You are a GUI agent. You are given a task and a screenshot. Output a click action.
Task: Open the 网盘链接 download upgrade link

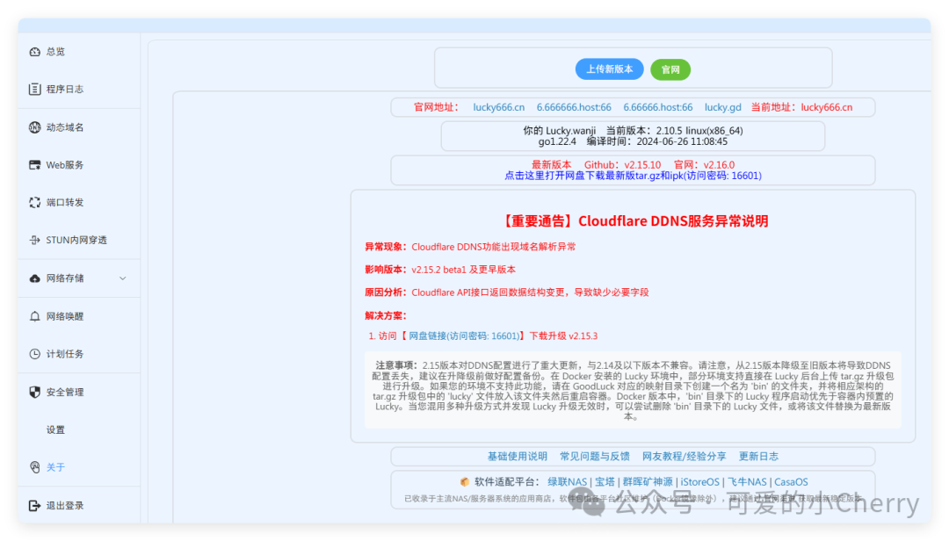[x=466, y=334]
